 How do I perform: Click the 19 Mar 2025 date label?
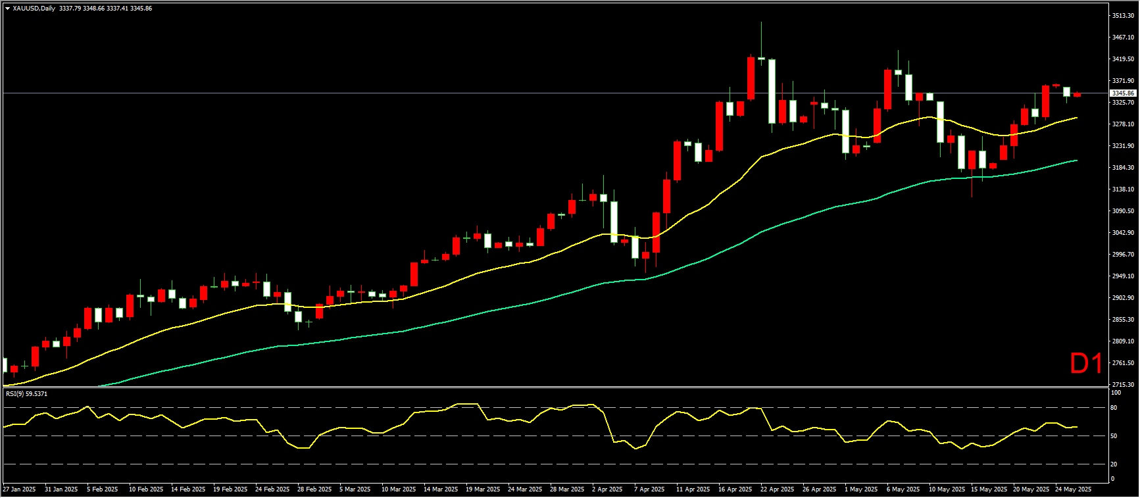click(x=483, y=489)
